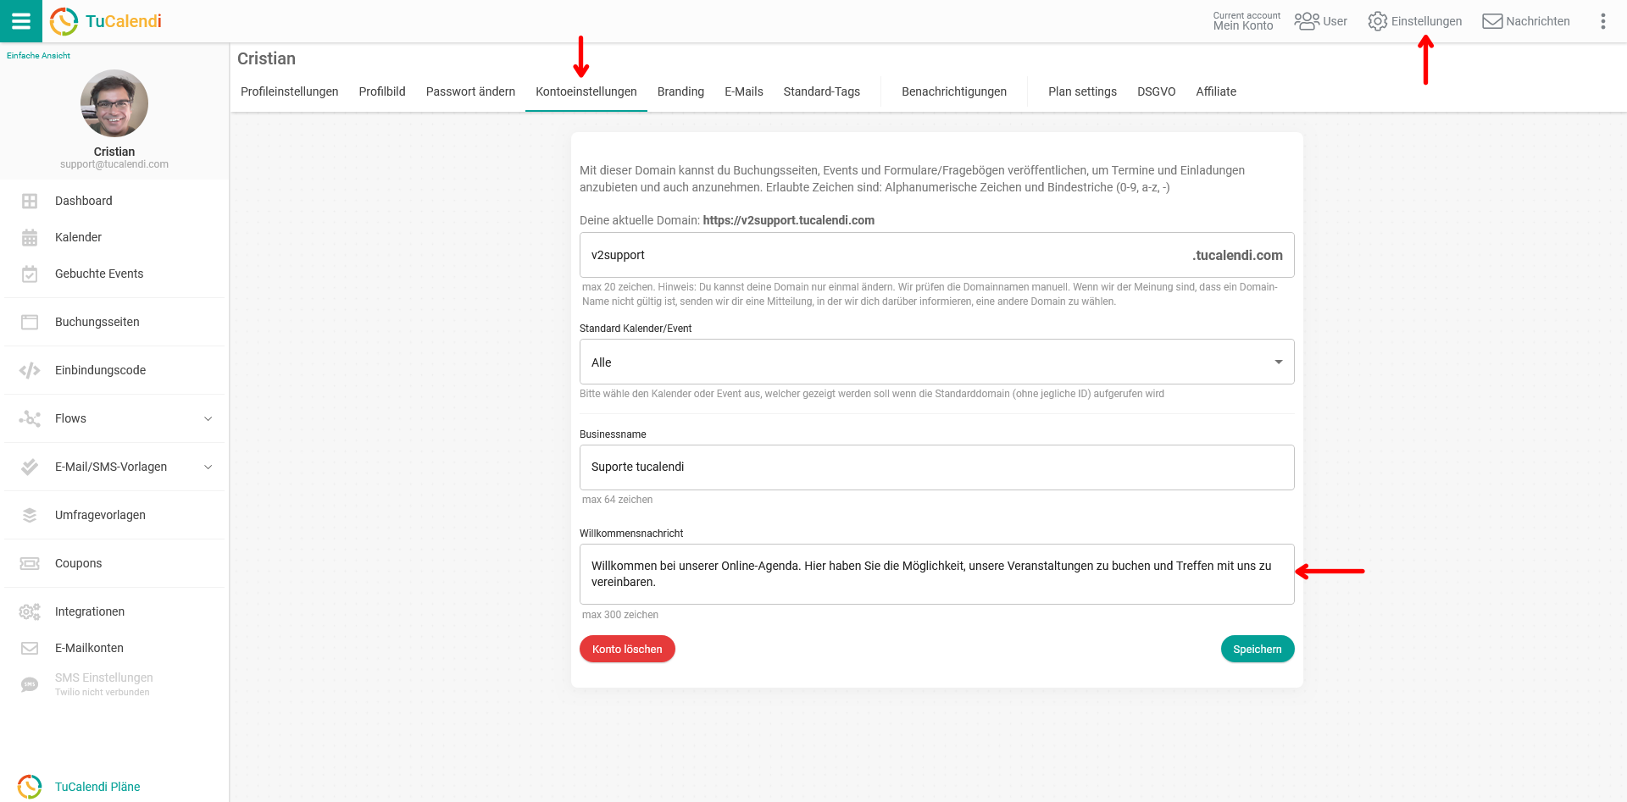Open the three-dot more options menu
Viewport: 1627px width, 802px height.
tap(1602, 21)
